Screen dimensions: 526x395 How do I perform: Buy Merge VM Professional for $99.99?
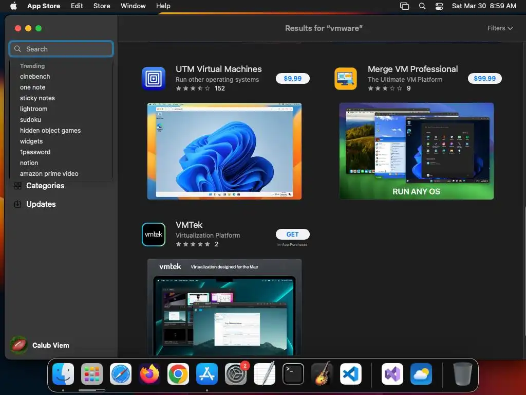click(x=485, y=78)
